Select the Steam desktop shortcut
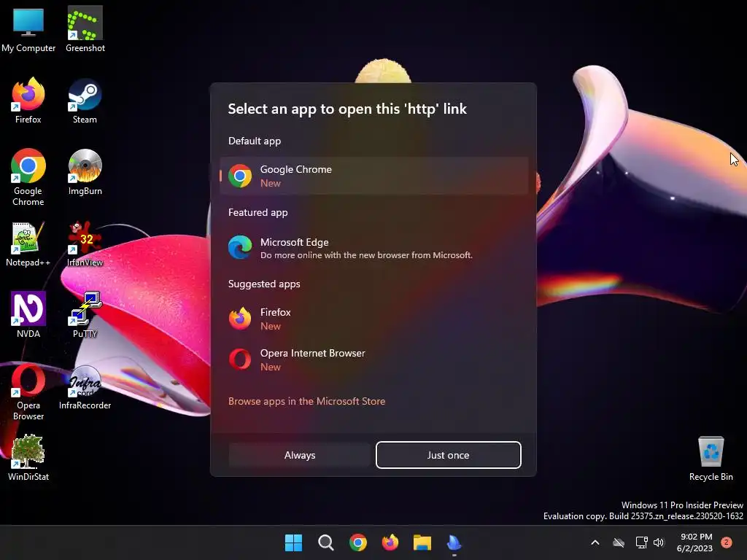This screenshot has height=560, width=747. [x=85, y=101]
